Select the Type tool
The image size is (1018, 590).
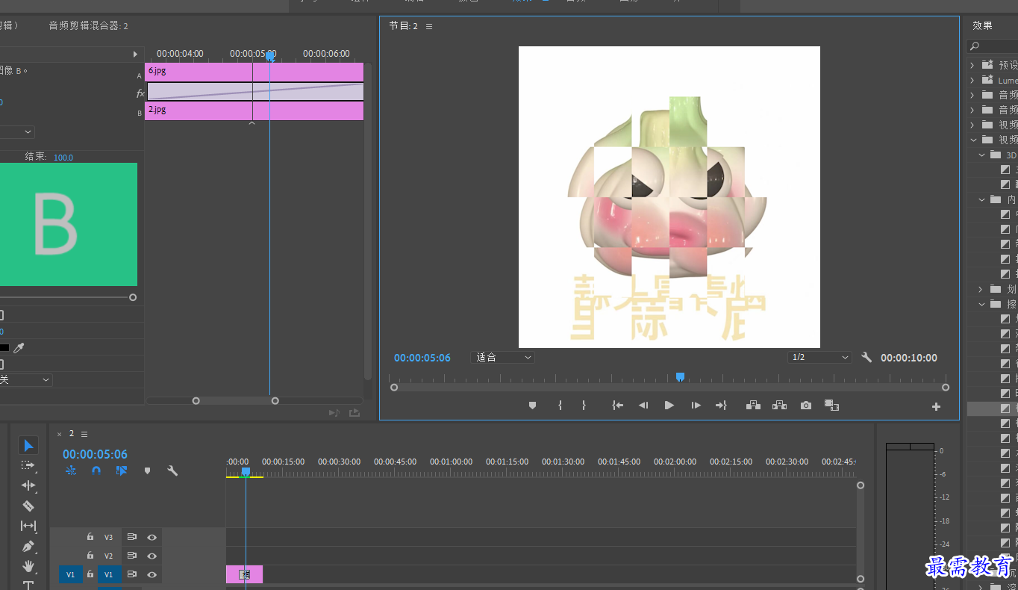28,585
